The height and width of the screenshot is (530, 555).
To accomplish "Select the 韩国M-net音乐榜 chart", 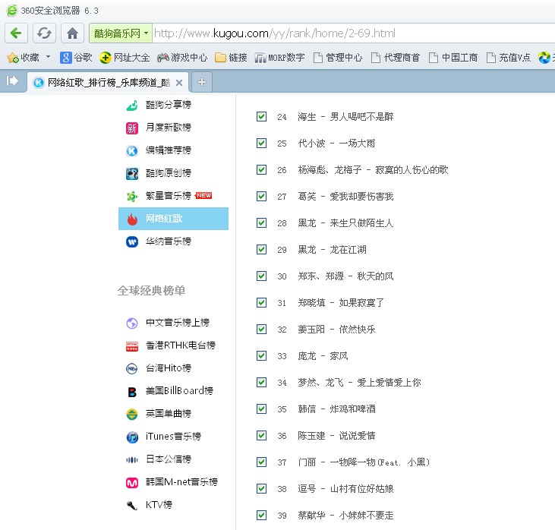I will [181, 482].
